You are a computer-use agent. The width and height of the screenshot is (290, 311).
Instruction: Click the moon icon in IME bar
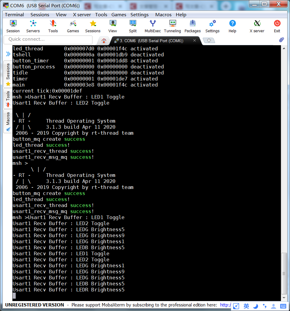click(256, 306)
